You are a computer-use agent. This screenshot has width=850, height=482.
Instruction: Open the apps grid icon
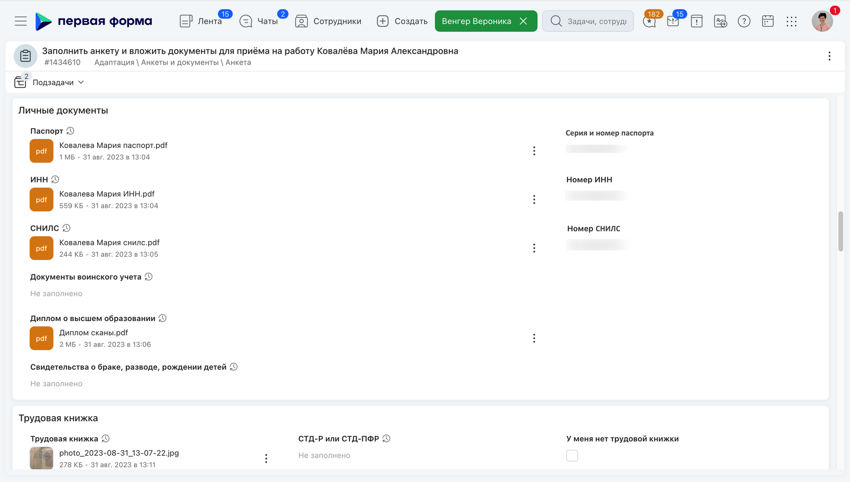click(x=791, y=21)
